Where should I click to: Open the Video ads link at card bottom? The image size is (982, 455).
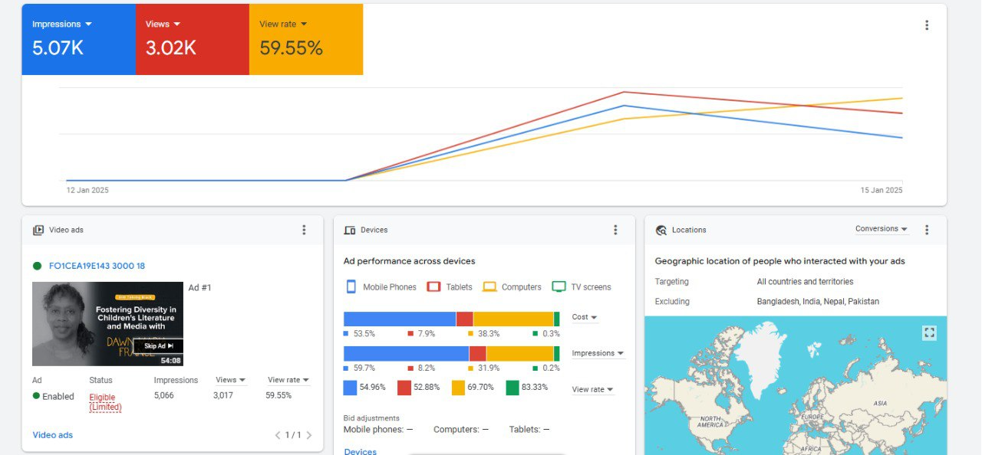click(53, 435)
